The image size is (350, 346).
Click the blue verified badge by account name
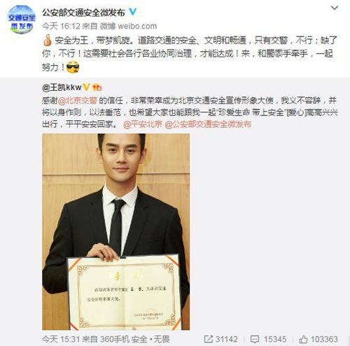133,12
